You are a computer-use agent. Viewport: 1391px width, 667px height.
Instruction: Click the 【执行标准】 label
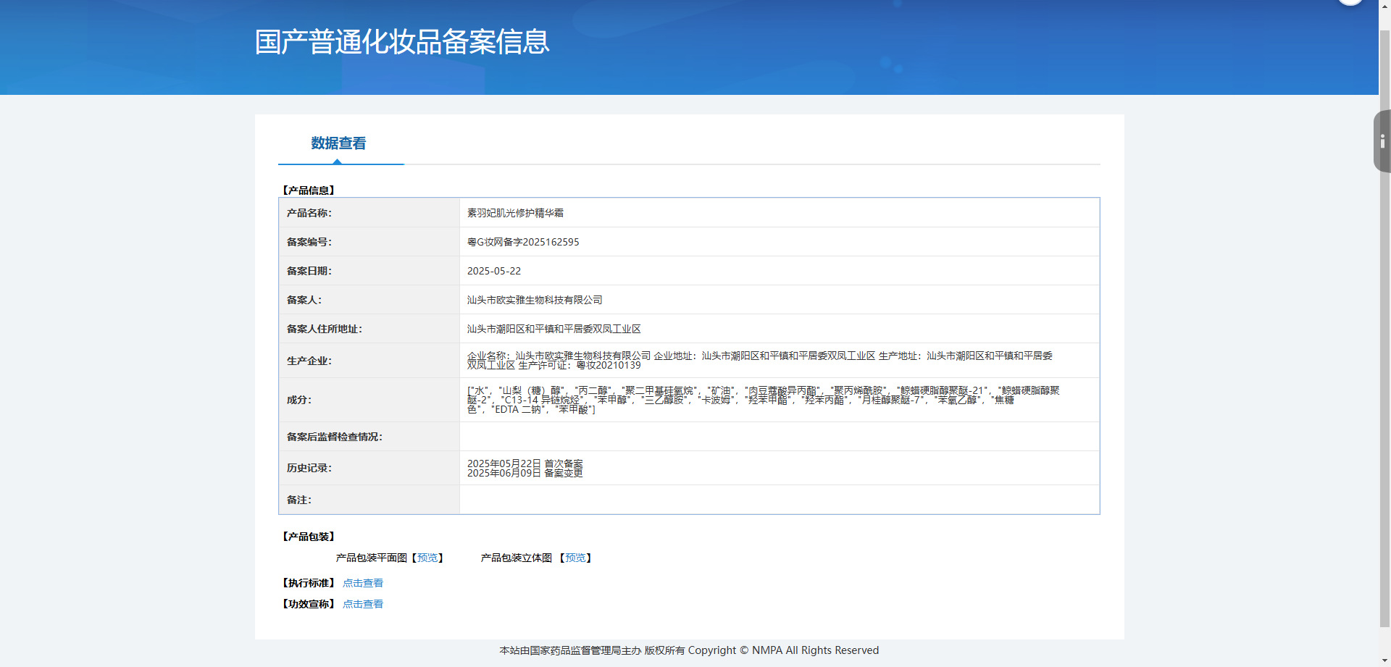coord(308,583)
